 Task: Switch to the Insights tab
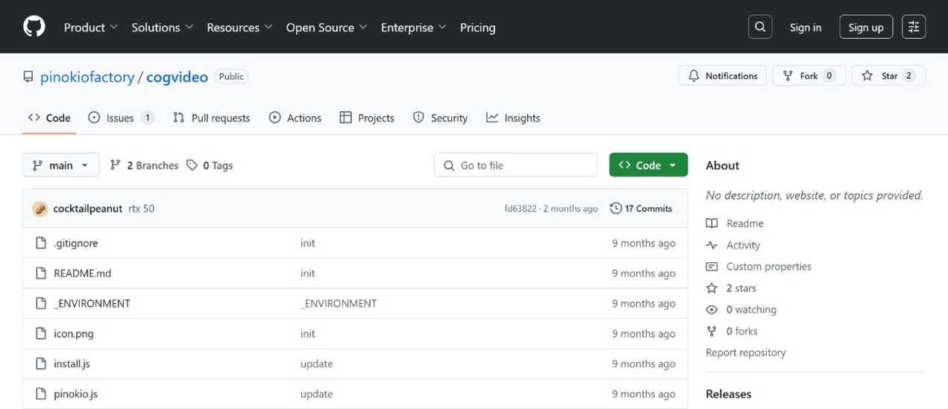click(513, 118)
